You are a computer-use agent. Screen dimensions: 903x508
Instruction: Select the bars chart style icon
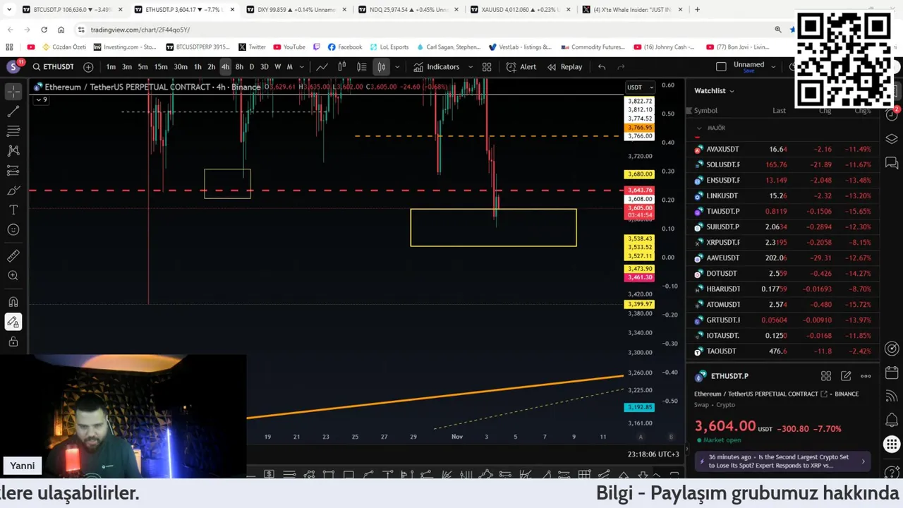341,67
